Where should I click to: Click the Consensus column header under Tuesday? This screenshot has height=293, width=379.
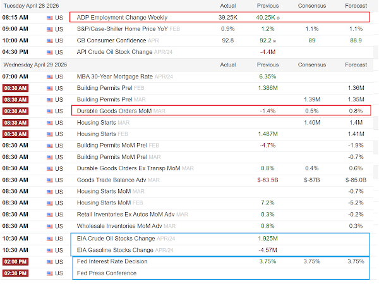click(312, 6)
